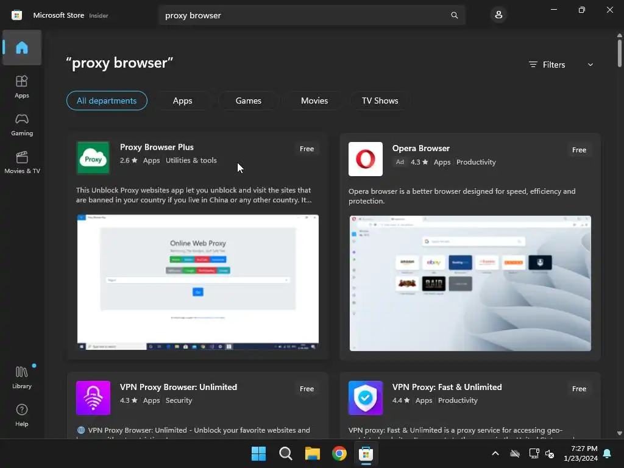Click the Opera Browser description text

click(x=462, y=196)
